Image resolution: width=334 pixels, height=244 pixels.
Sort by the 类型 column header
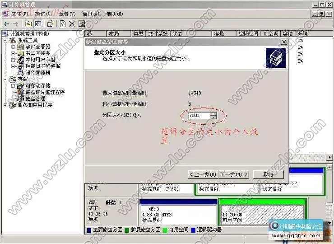(138, 34)
